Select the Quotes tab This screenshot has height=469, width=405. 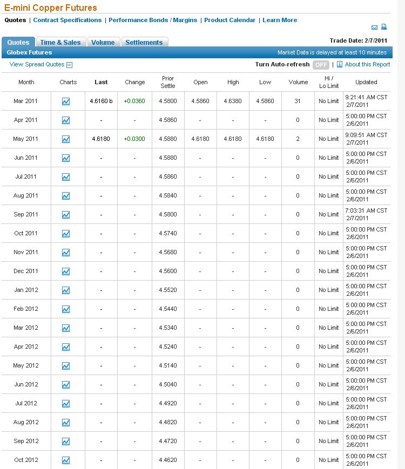pos(18,42)
